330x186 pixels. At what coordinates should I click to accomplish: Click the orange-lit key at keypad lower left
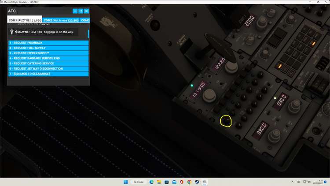click(x=280, y=66)
